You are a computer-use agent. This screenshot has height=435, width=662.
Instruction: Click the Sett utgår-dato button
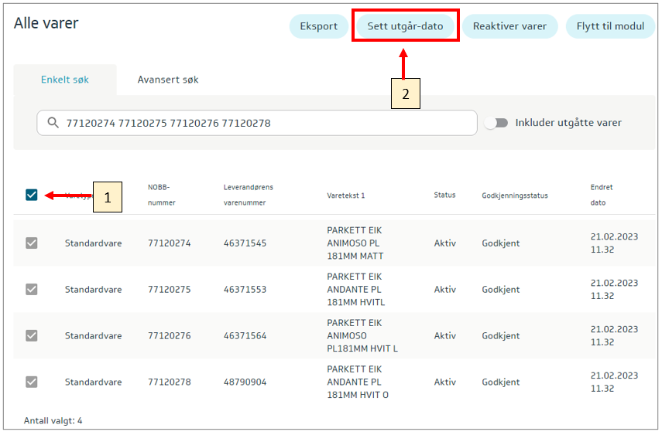point(405,26)
